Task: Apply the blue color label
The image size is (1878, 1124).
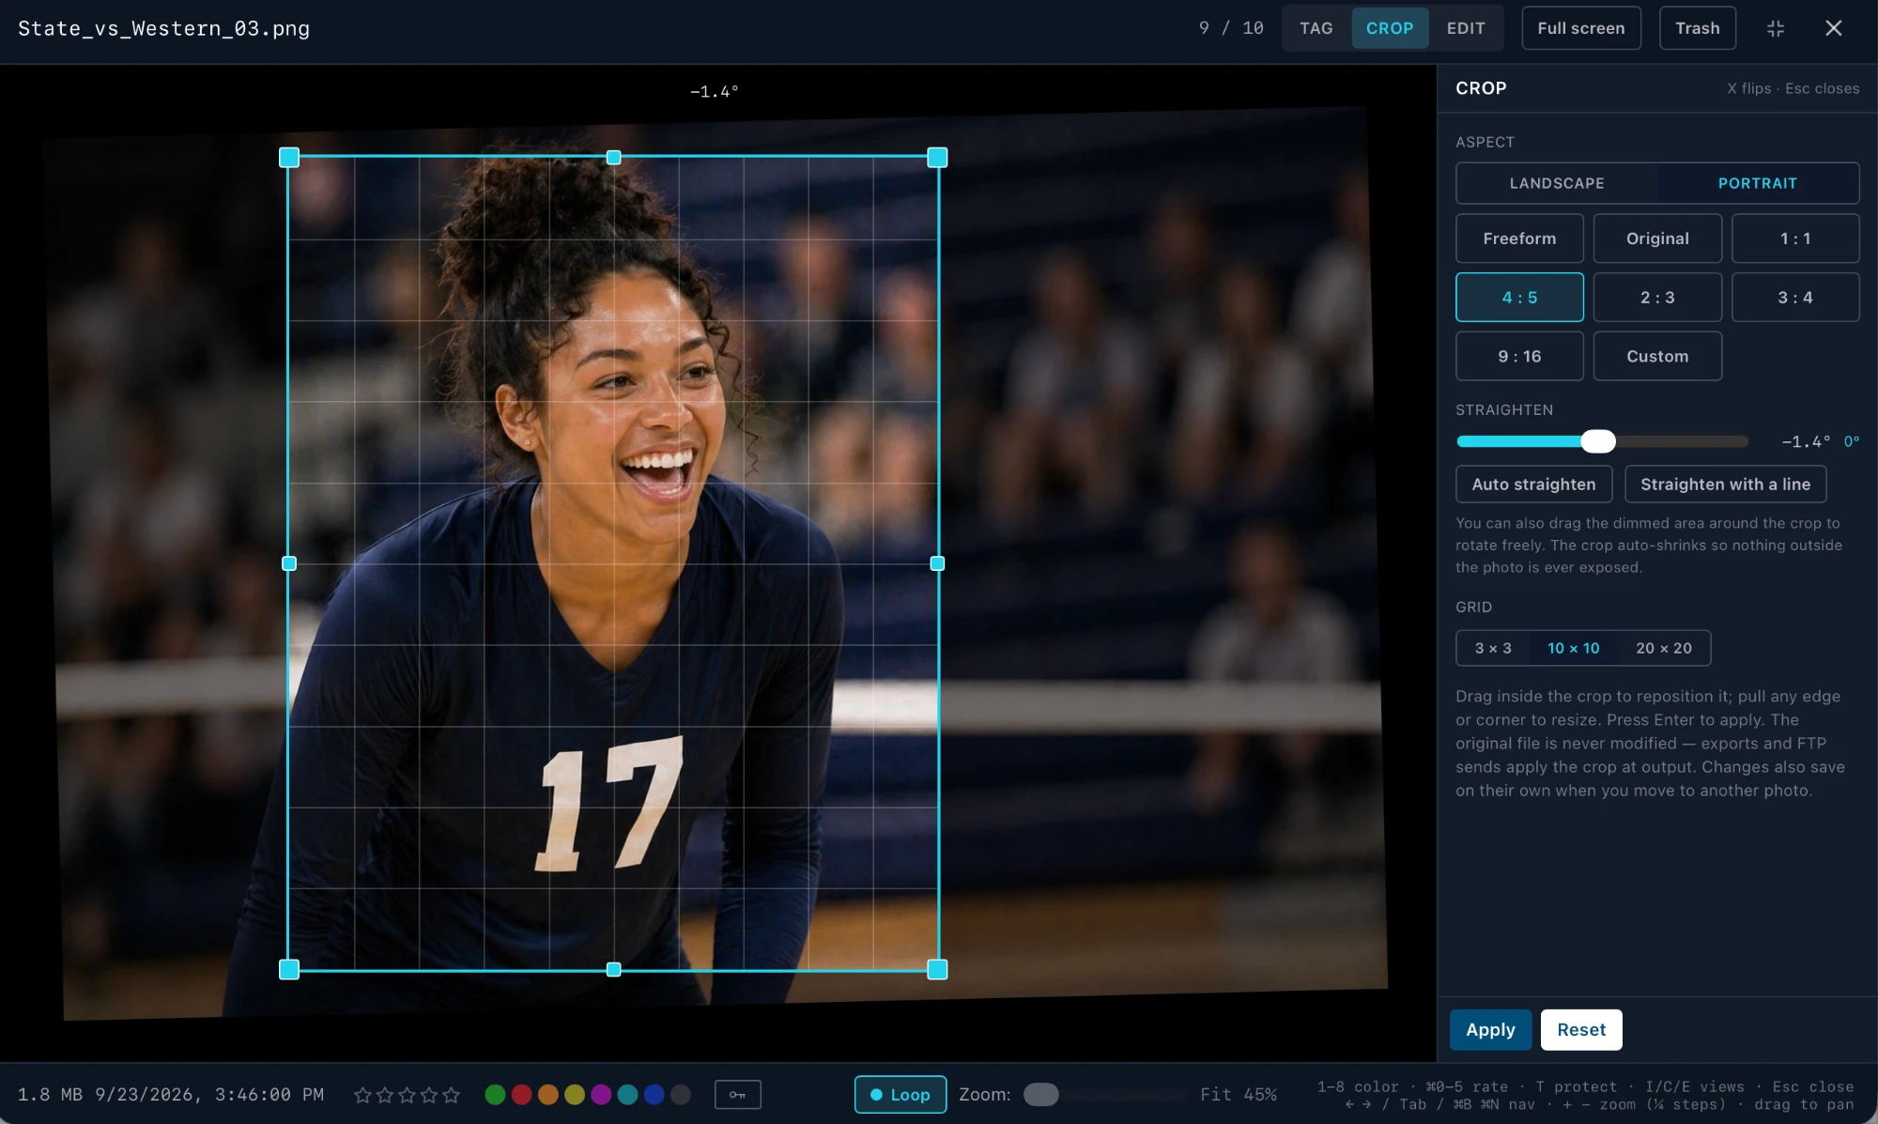Action: [654, 1095]
